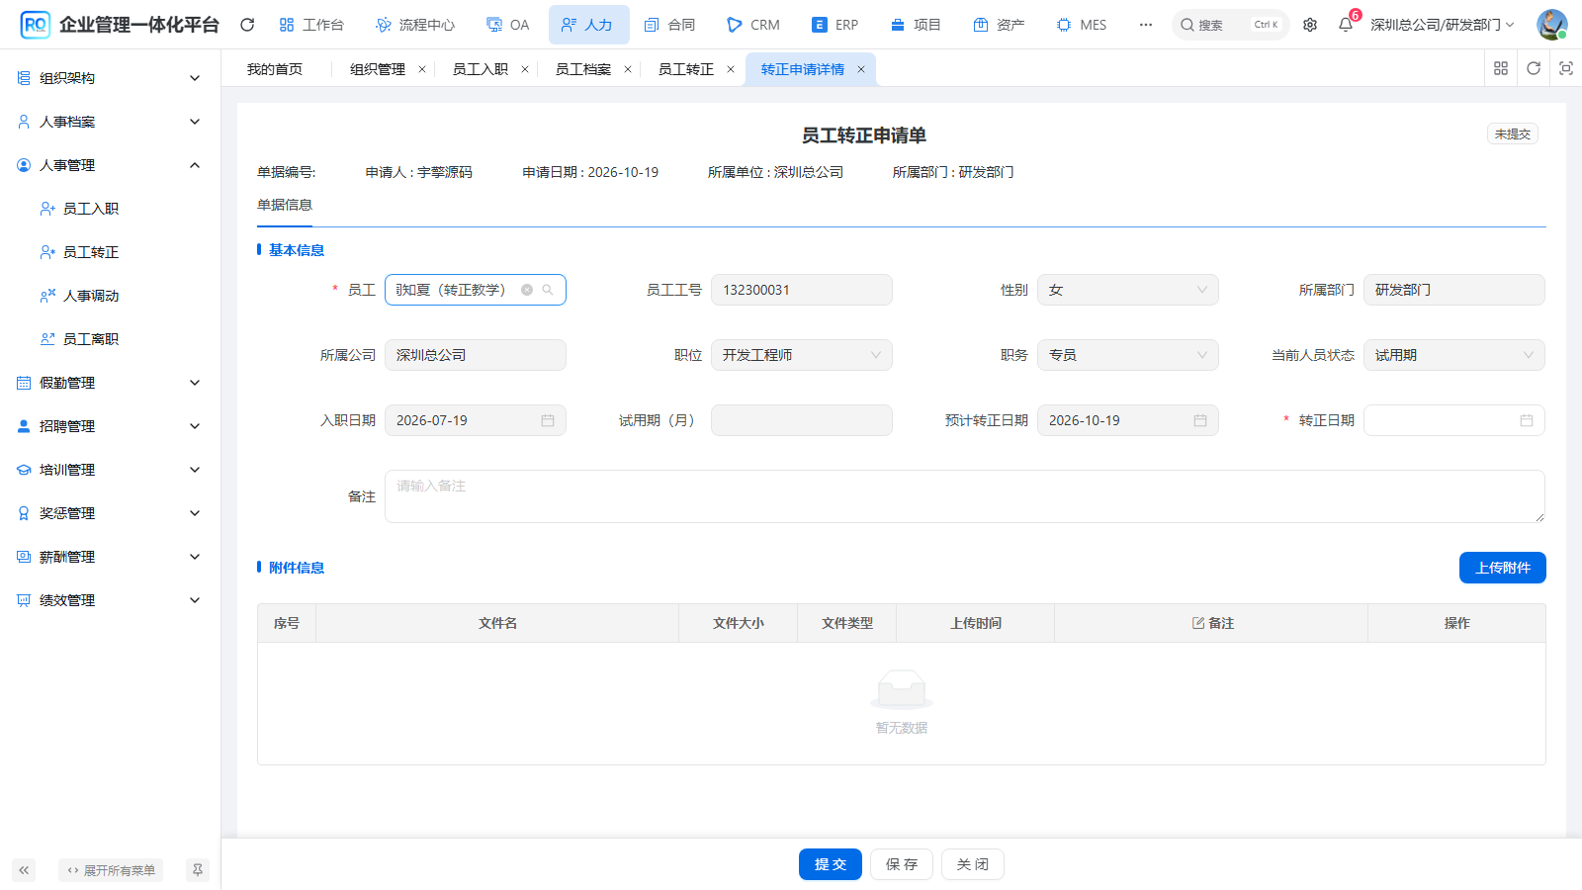Viewport: 1582px width, 890px height.
Task: Expand the 组织架构 sidebar menu
Action: pos(110,78)
